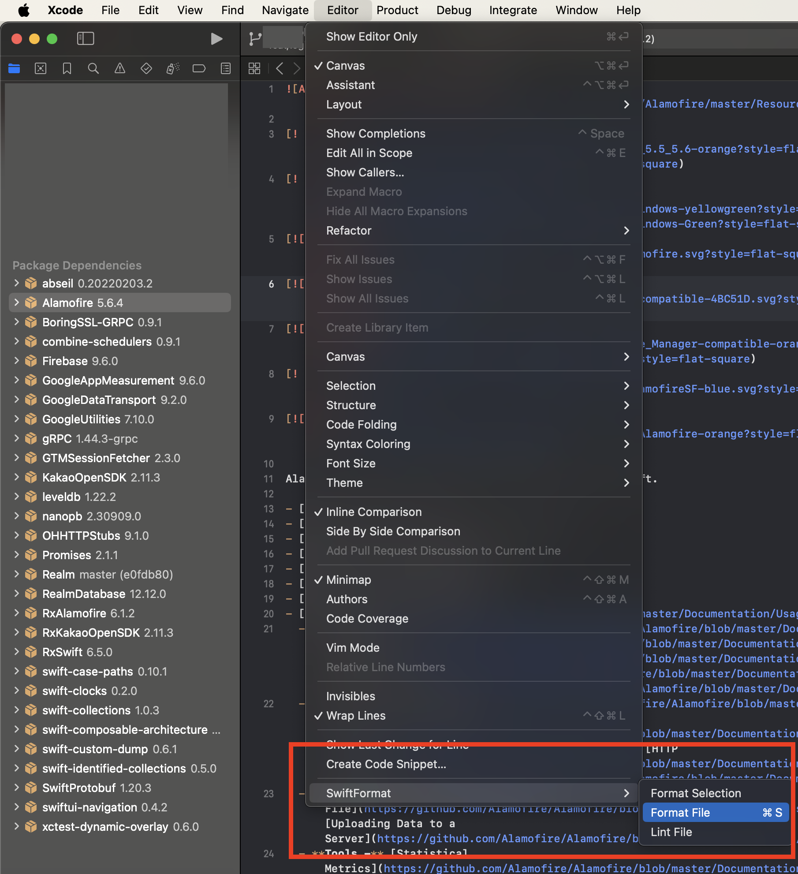Image resolution: width=798 pixels, height=874 pixels.
Task: Open the Debug menu
Action: 454,10
